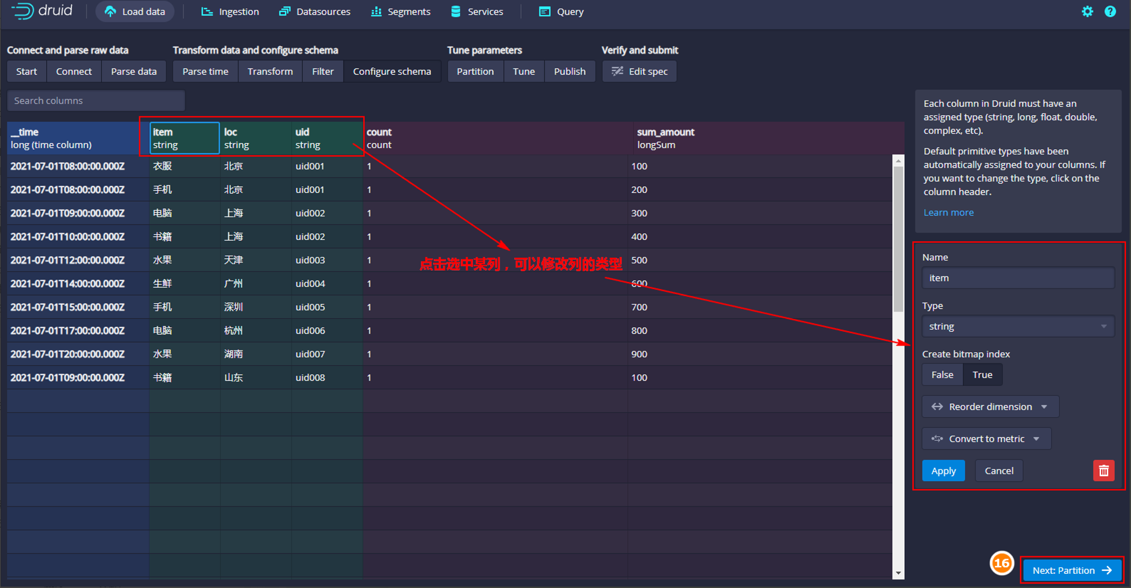Open the settings gear icon
Viewport: 1131px width, 588px height.
coord(1087,11)
